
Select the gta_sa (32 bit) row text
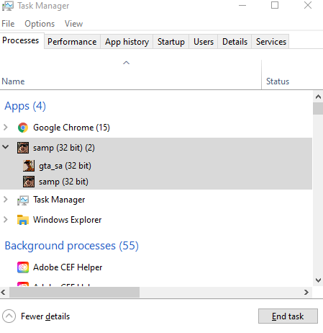click(65, 166)
